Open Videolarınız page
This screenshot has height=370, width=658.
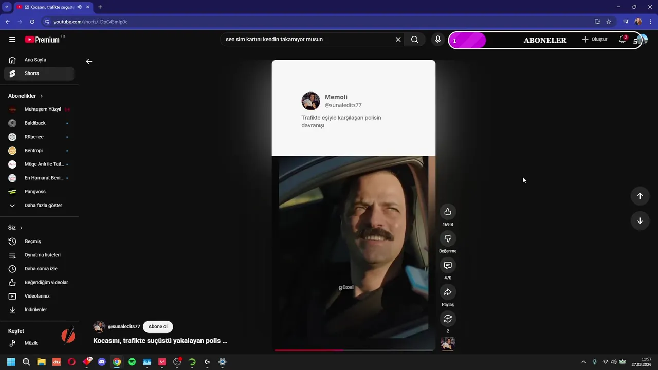pos(39,296)
